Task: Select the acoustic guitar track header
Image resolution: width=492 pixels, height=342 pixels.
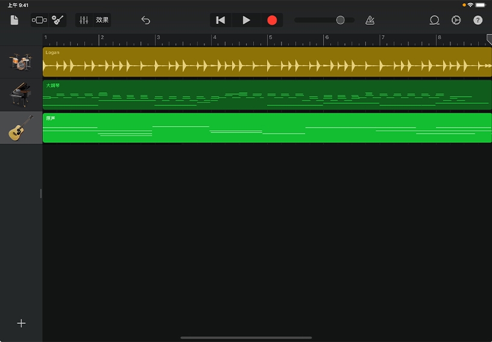Action: 20,128
